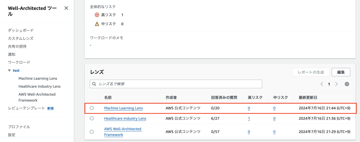The height and width of the screenshot is (142, 360).
Task: Open 設定 in the sidebar
Action: [12, 135]
